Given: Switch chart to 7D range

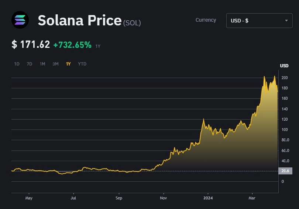Looking at the screenshot, I should [30, 64].
